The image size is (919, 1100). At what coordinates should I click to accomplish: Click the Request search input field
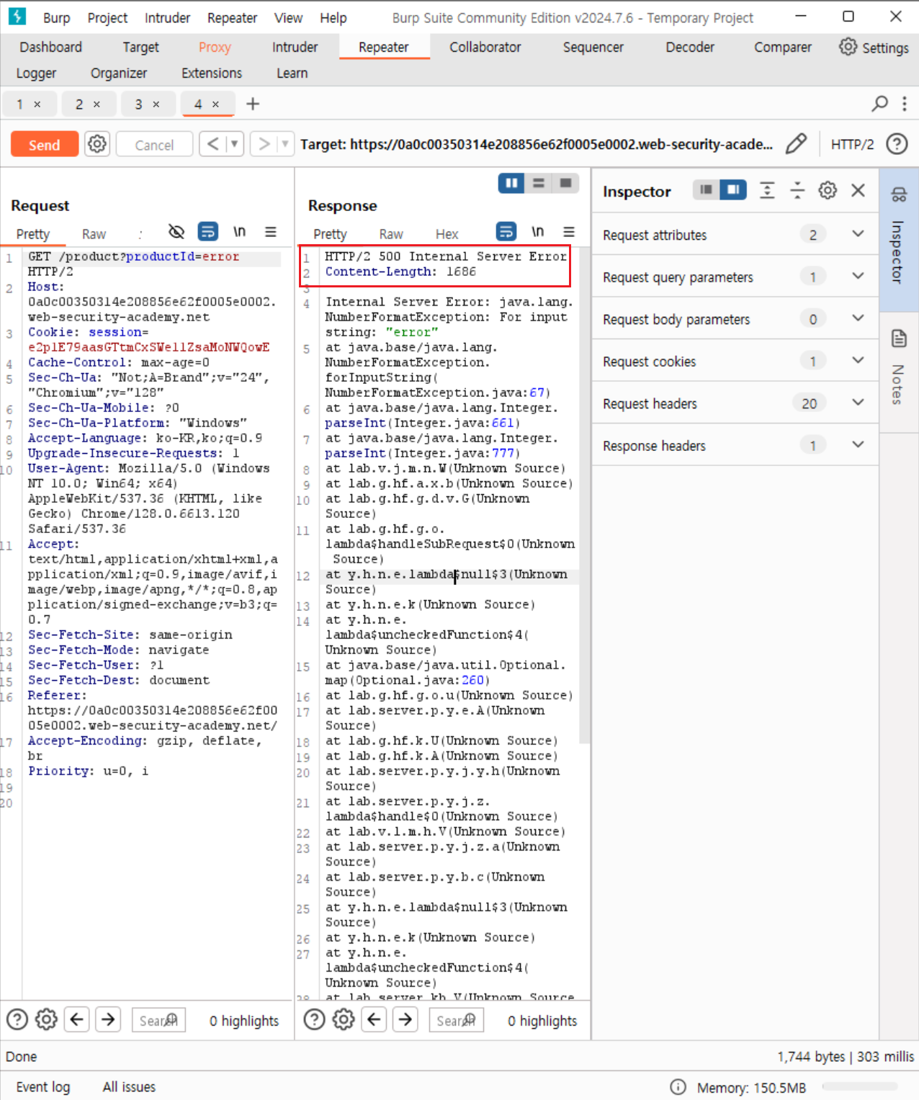pyautogui.click(x=158, y=1020)
